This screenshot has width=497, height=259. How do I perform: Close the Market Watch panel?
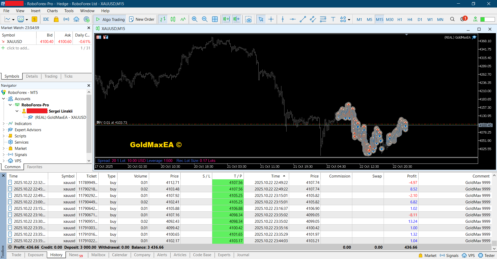(x=89, y=28)
